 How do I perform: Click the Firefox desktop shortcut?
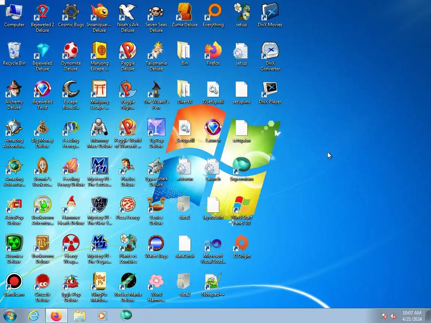213,51
